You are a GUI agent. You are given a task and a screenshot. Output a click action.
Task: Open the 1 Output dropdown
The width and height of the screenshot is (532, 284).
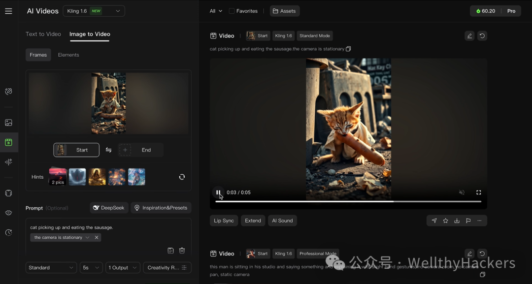[123, 267]
